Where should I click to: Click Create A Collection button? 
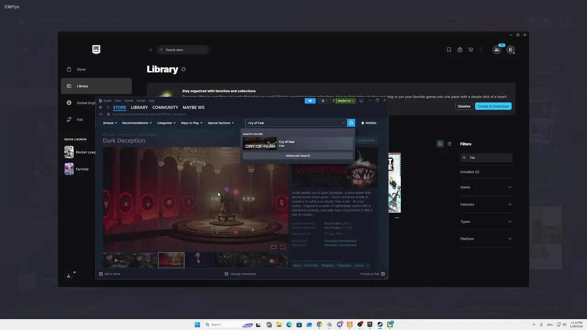tap(493, 106)
